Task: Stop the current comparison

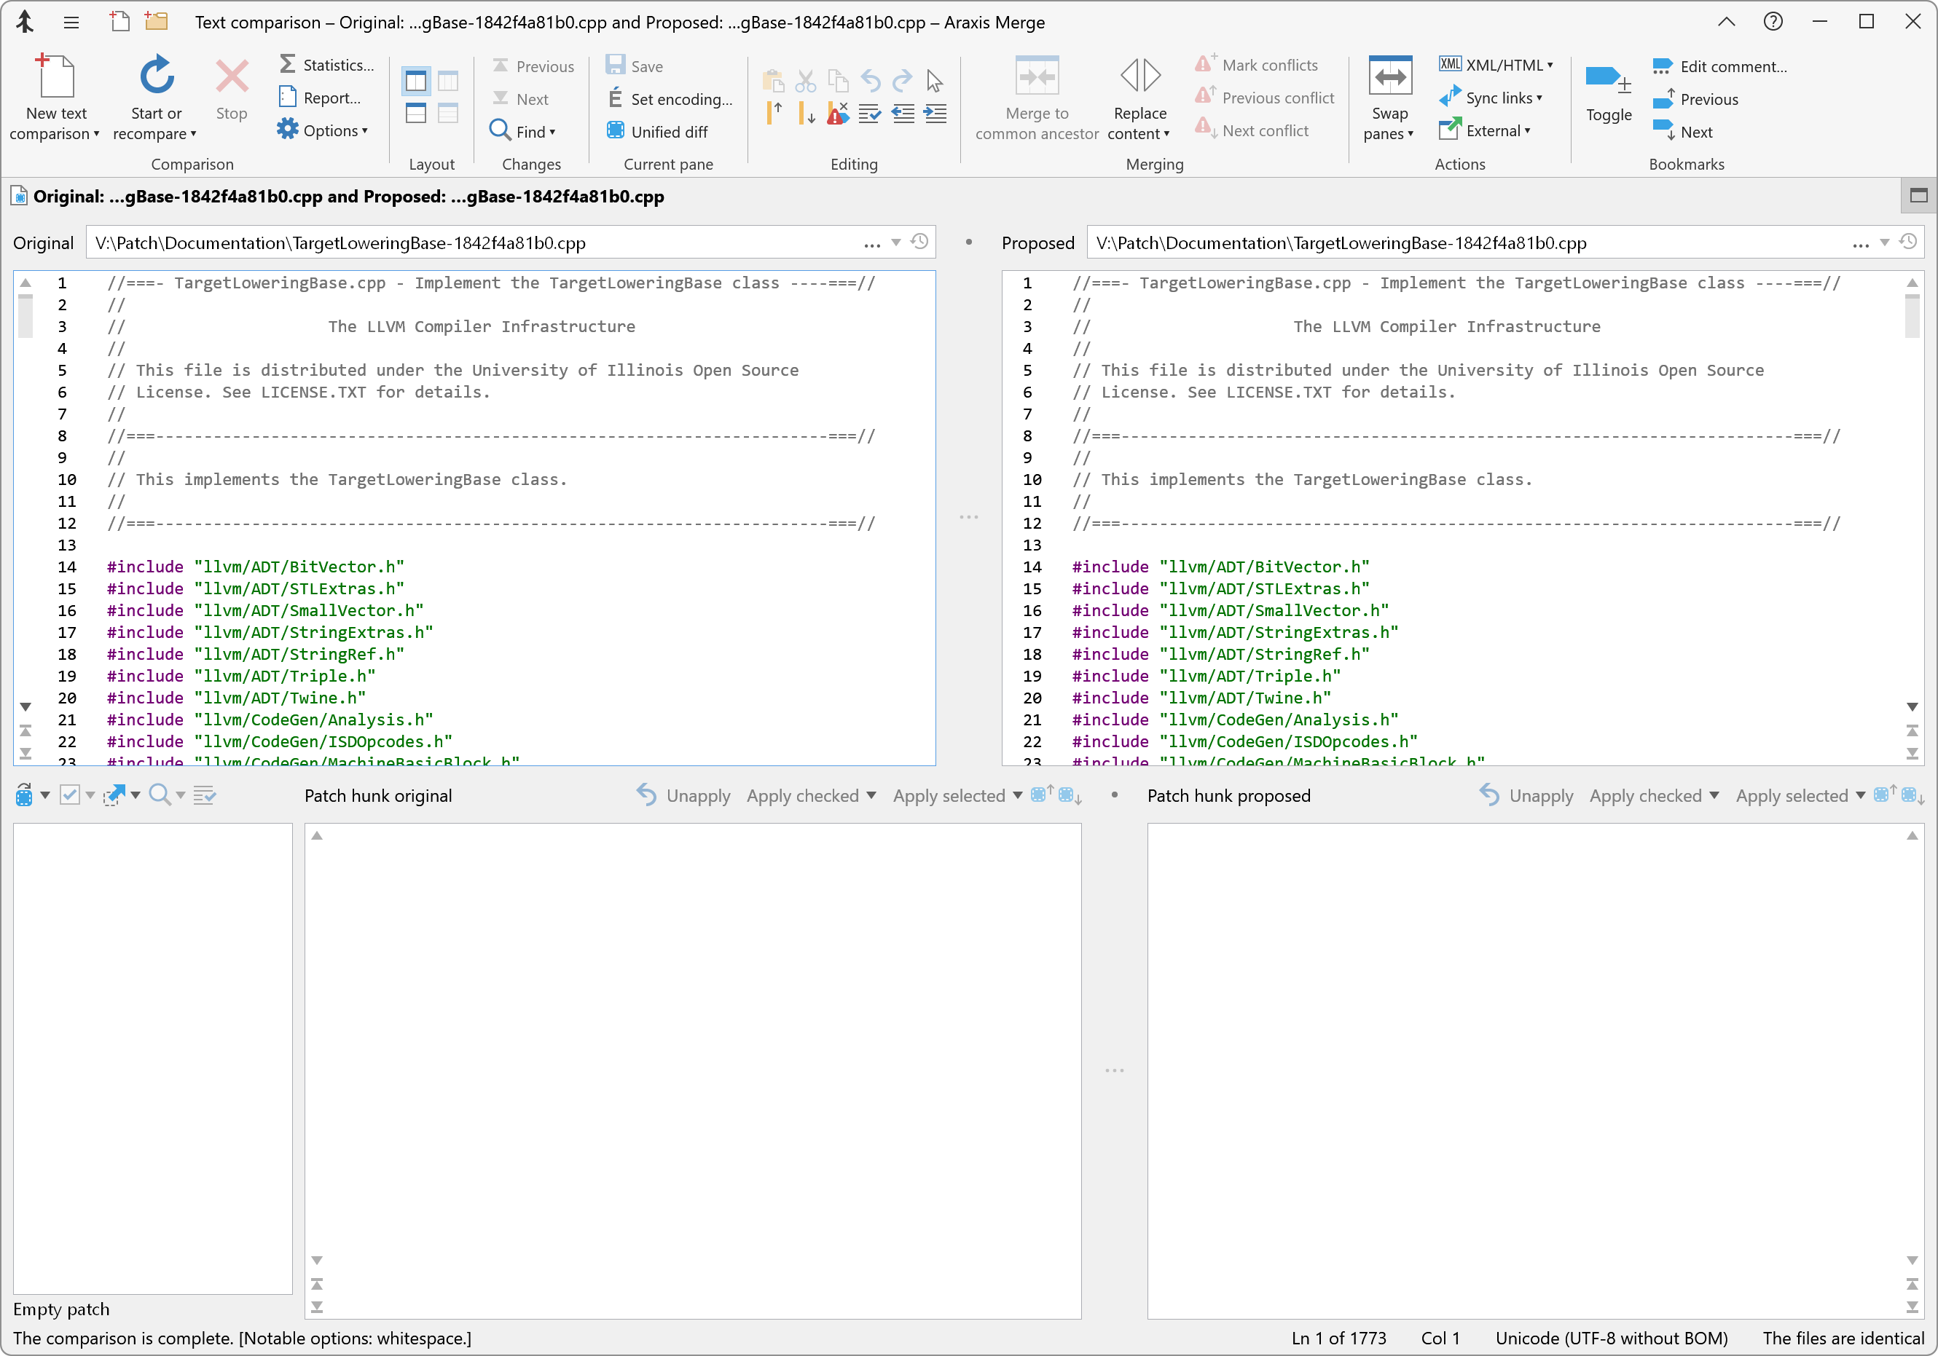Action: (x=231, y=95)
